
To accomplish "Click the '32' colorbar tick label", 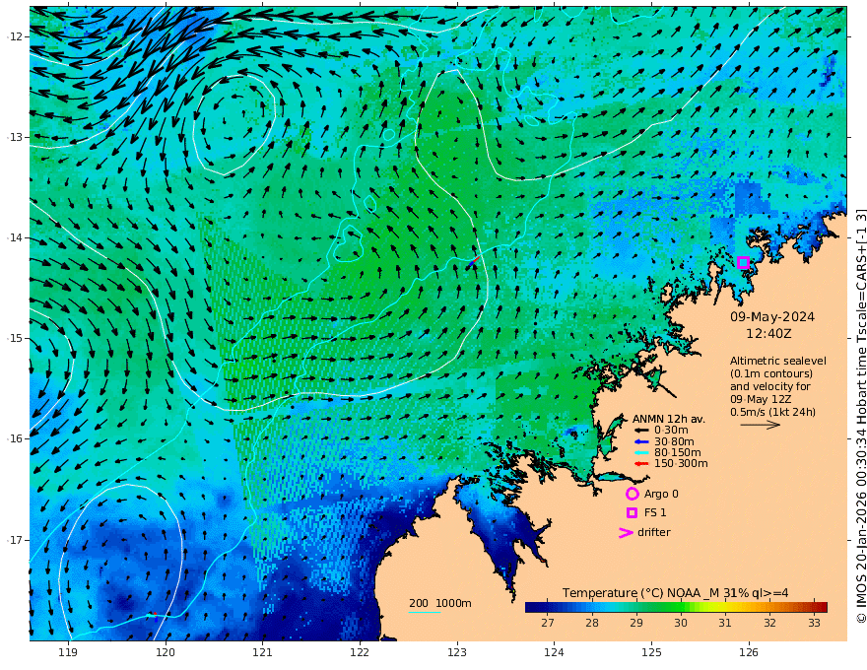I will [x=769, y=623].
